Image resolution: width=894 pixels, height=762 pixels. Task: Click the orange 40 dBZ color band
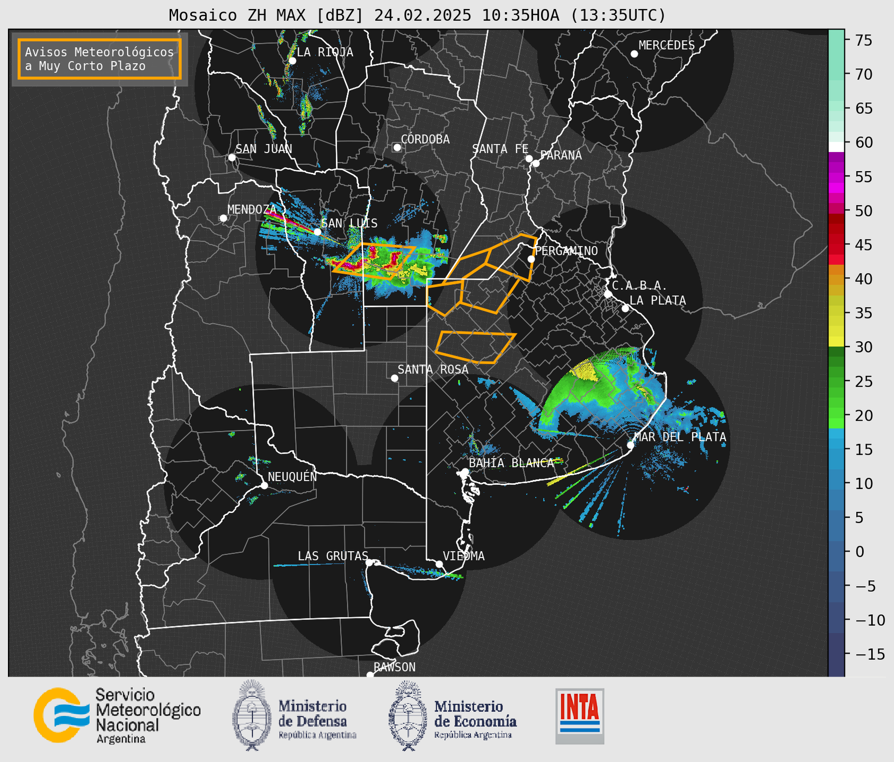(x=836, y=279)
